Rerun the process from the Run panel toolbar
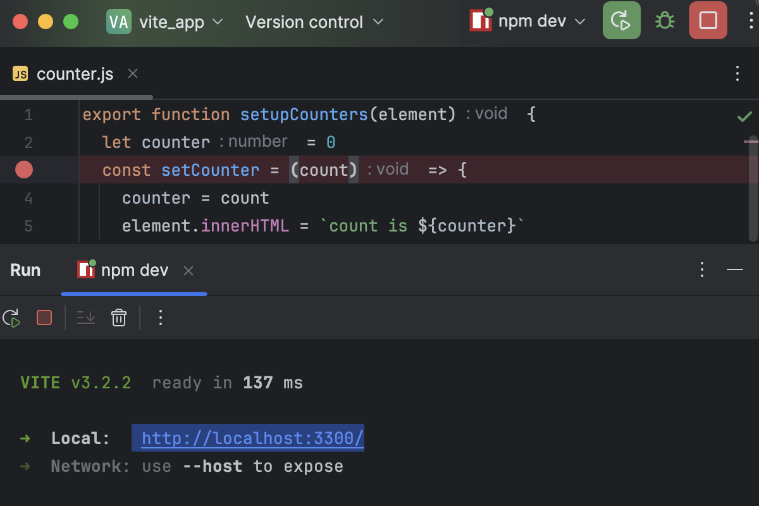 (x=11, y=318)
